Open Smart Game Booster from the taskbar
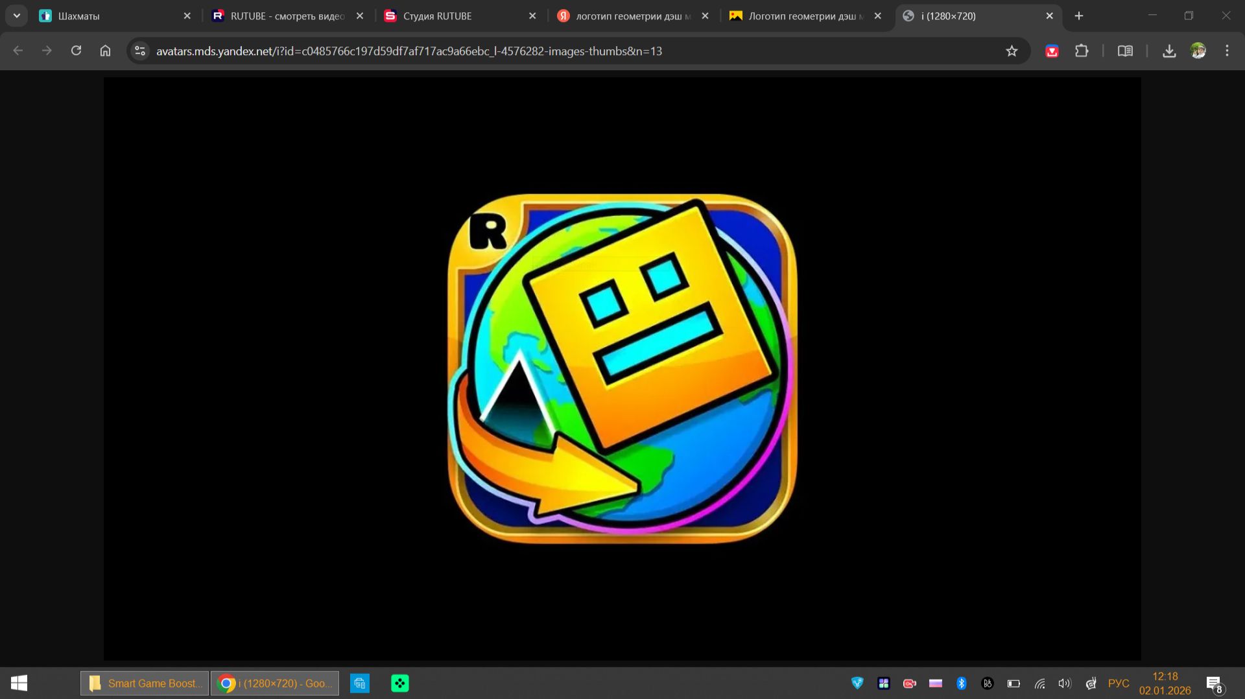The width and height of the screenshot is (1245, 699). (143, 683)
